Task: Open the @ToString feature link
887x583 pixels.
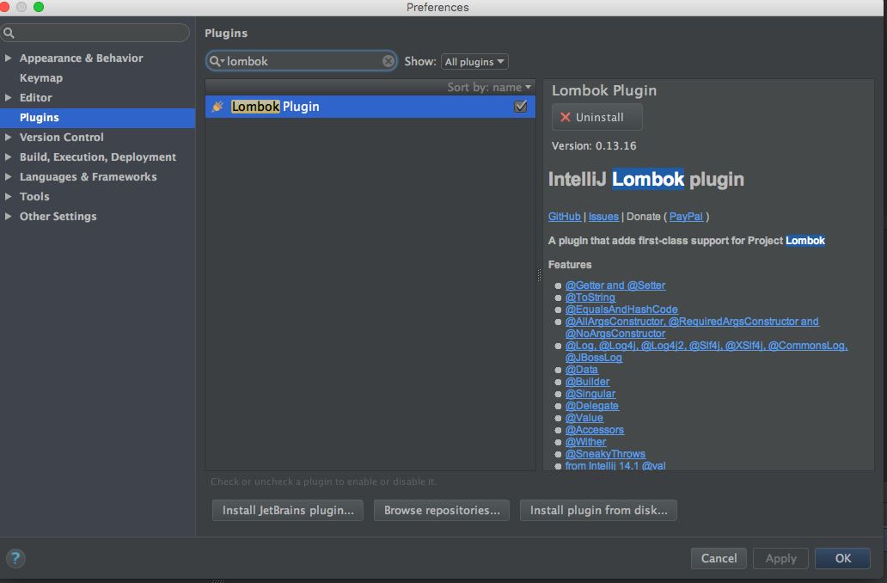Action: pos(590,298)
